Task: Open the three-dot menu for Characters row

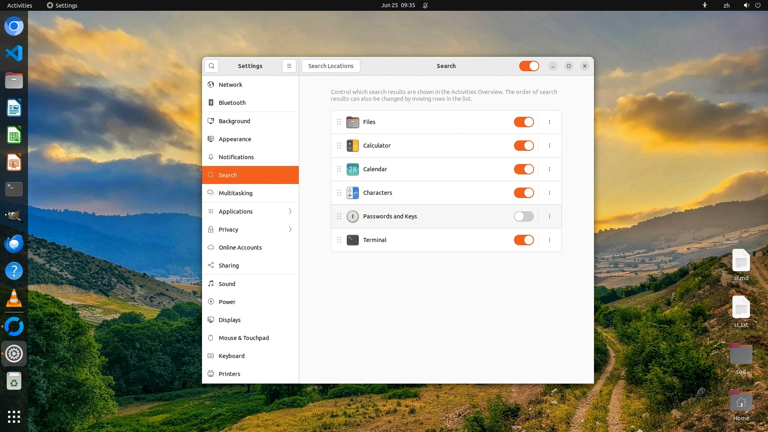Action: point(549,193)
